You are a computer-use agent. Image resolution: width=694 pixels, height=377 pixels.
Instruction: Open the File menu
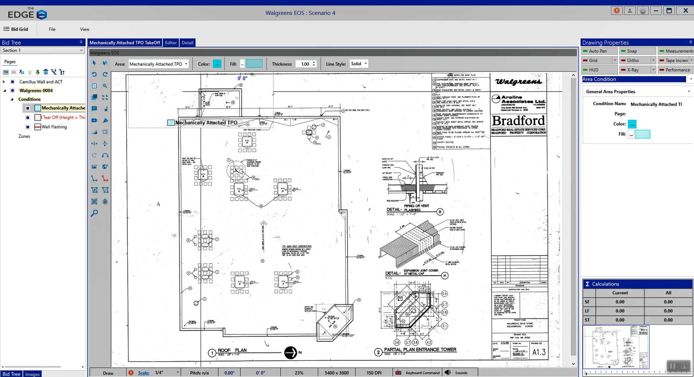(52, 29)
